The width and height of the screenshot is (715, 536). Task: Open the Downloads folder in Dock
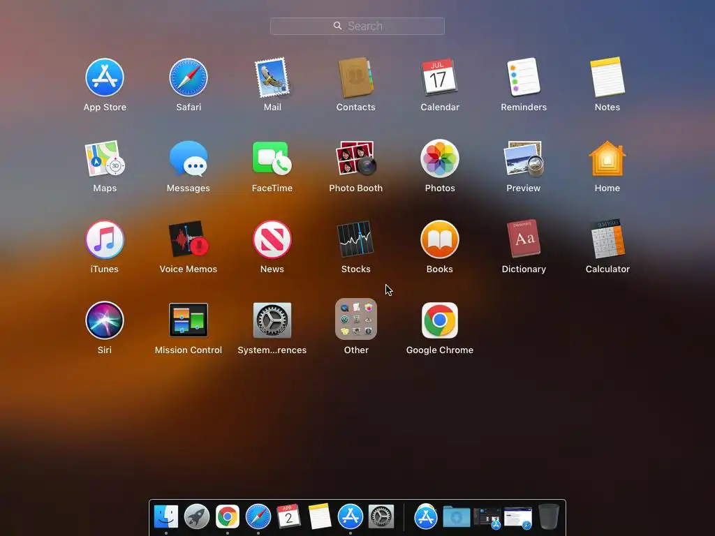pos(457,517)
